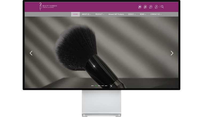
Task: Open the YouTube social link icon
Action: 140,7
